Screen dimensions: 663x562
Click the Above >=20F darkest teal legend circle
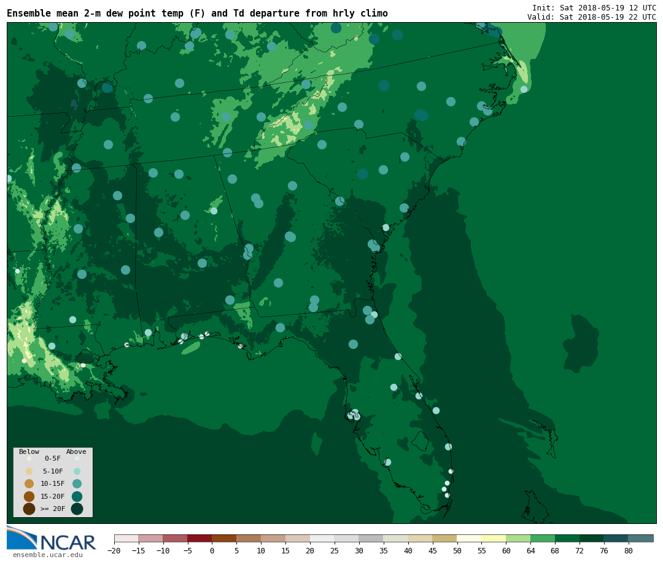coord(77,509)
